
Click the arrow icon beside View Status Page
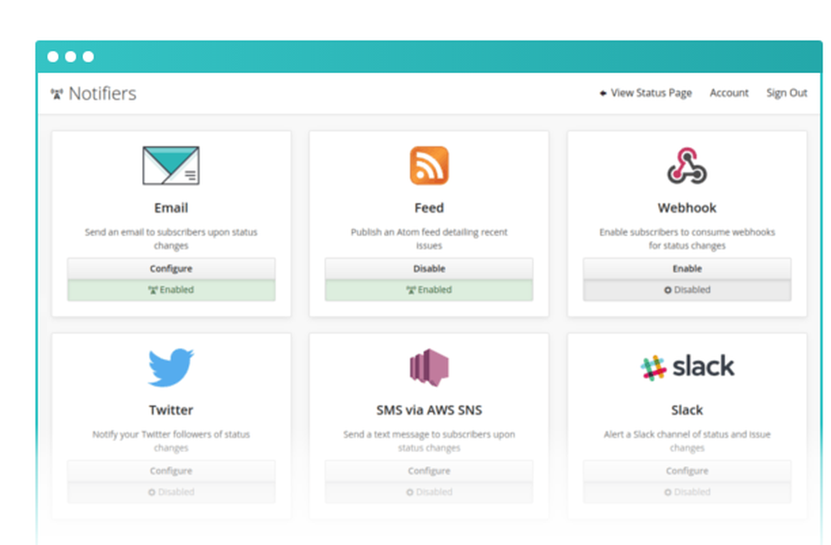[603, 93]
